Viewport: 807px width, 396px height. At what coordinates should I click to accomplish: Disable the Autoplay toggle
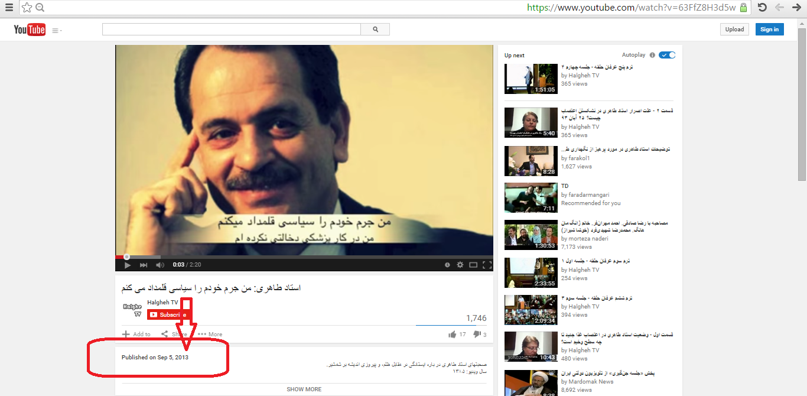pos(667,54)
